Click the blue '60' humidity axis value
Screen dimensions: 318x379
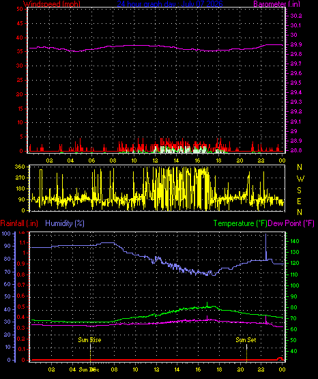[8, 284]
